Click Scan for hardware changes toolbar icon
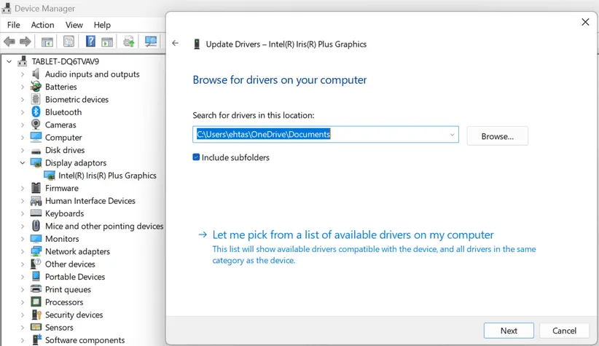Viewport: 599px width, 346px height. 151,42
